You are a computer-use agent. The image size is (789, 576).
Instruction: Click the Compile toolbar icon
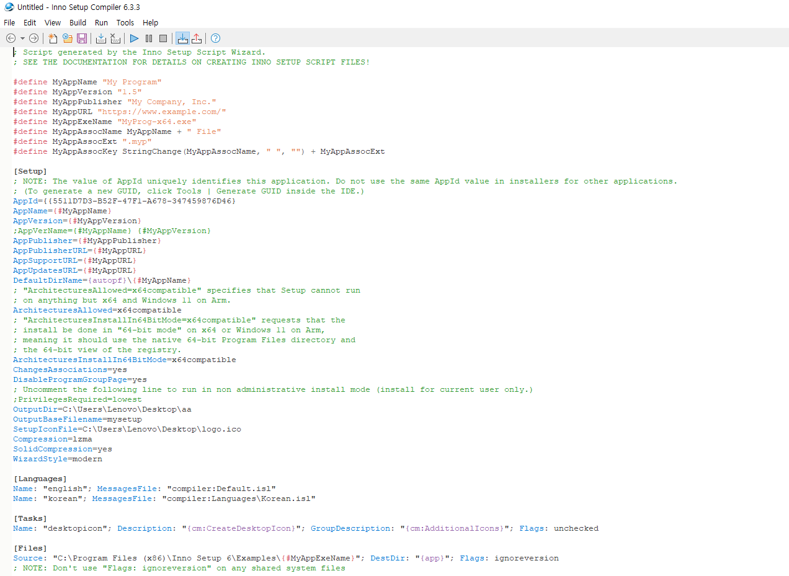coord(101,38)
